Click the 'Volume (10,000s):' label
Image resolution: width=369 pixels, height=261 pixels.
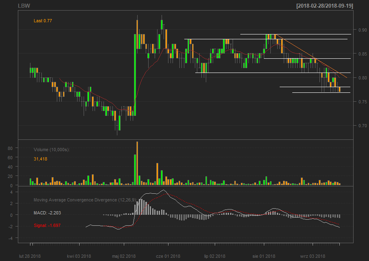[52, 150]
